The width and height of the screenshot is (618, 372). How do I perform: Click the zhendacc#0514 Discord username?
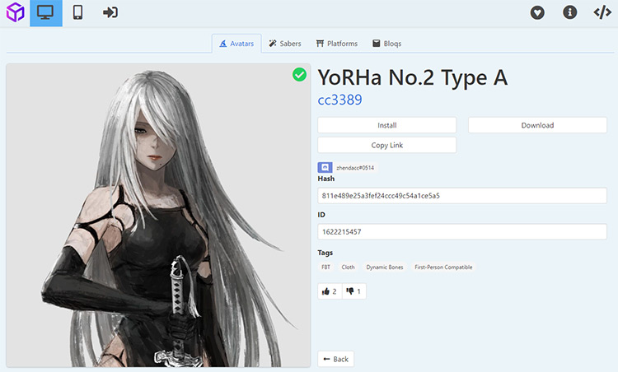click(355, 168)
